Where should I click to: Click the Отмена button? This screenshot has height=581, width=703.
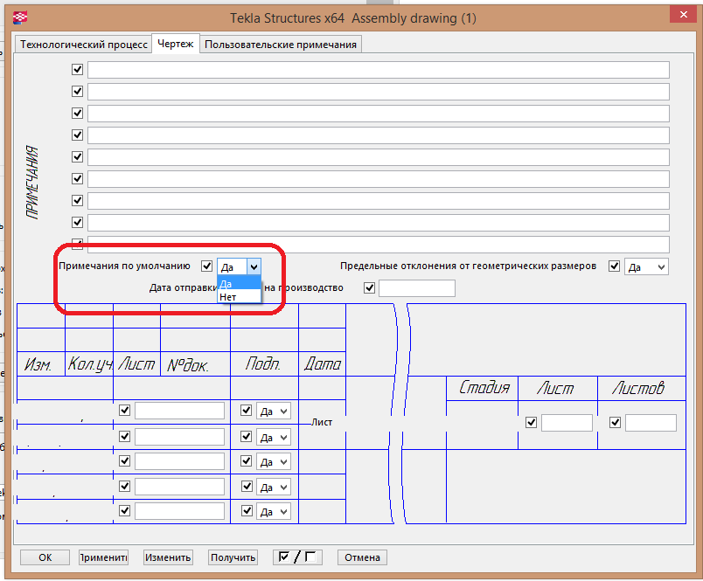(x=362, y=557)
